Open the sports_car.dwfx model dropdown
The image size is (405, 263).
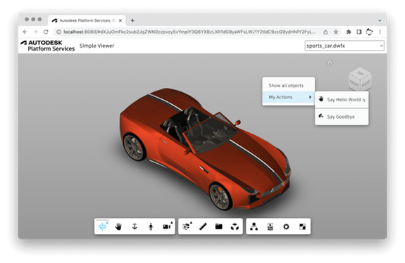coord(344,46)
